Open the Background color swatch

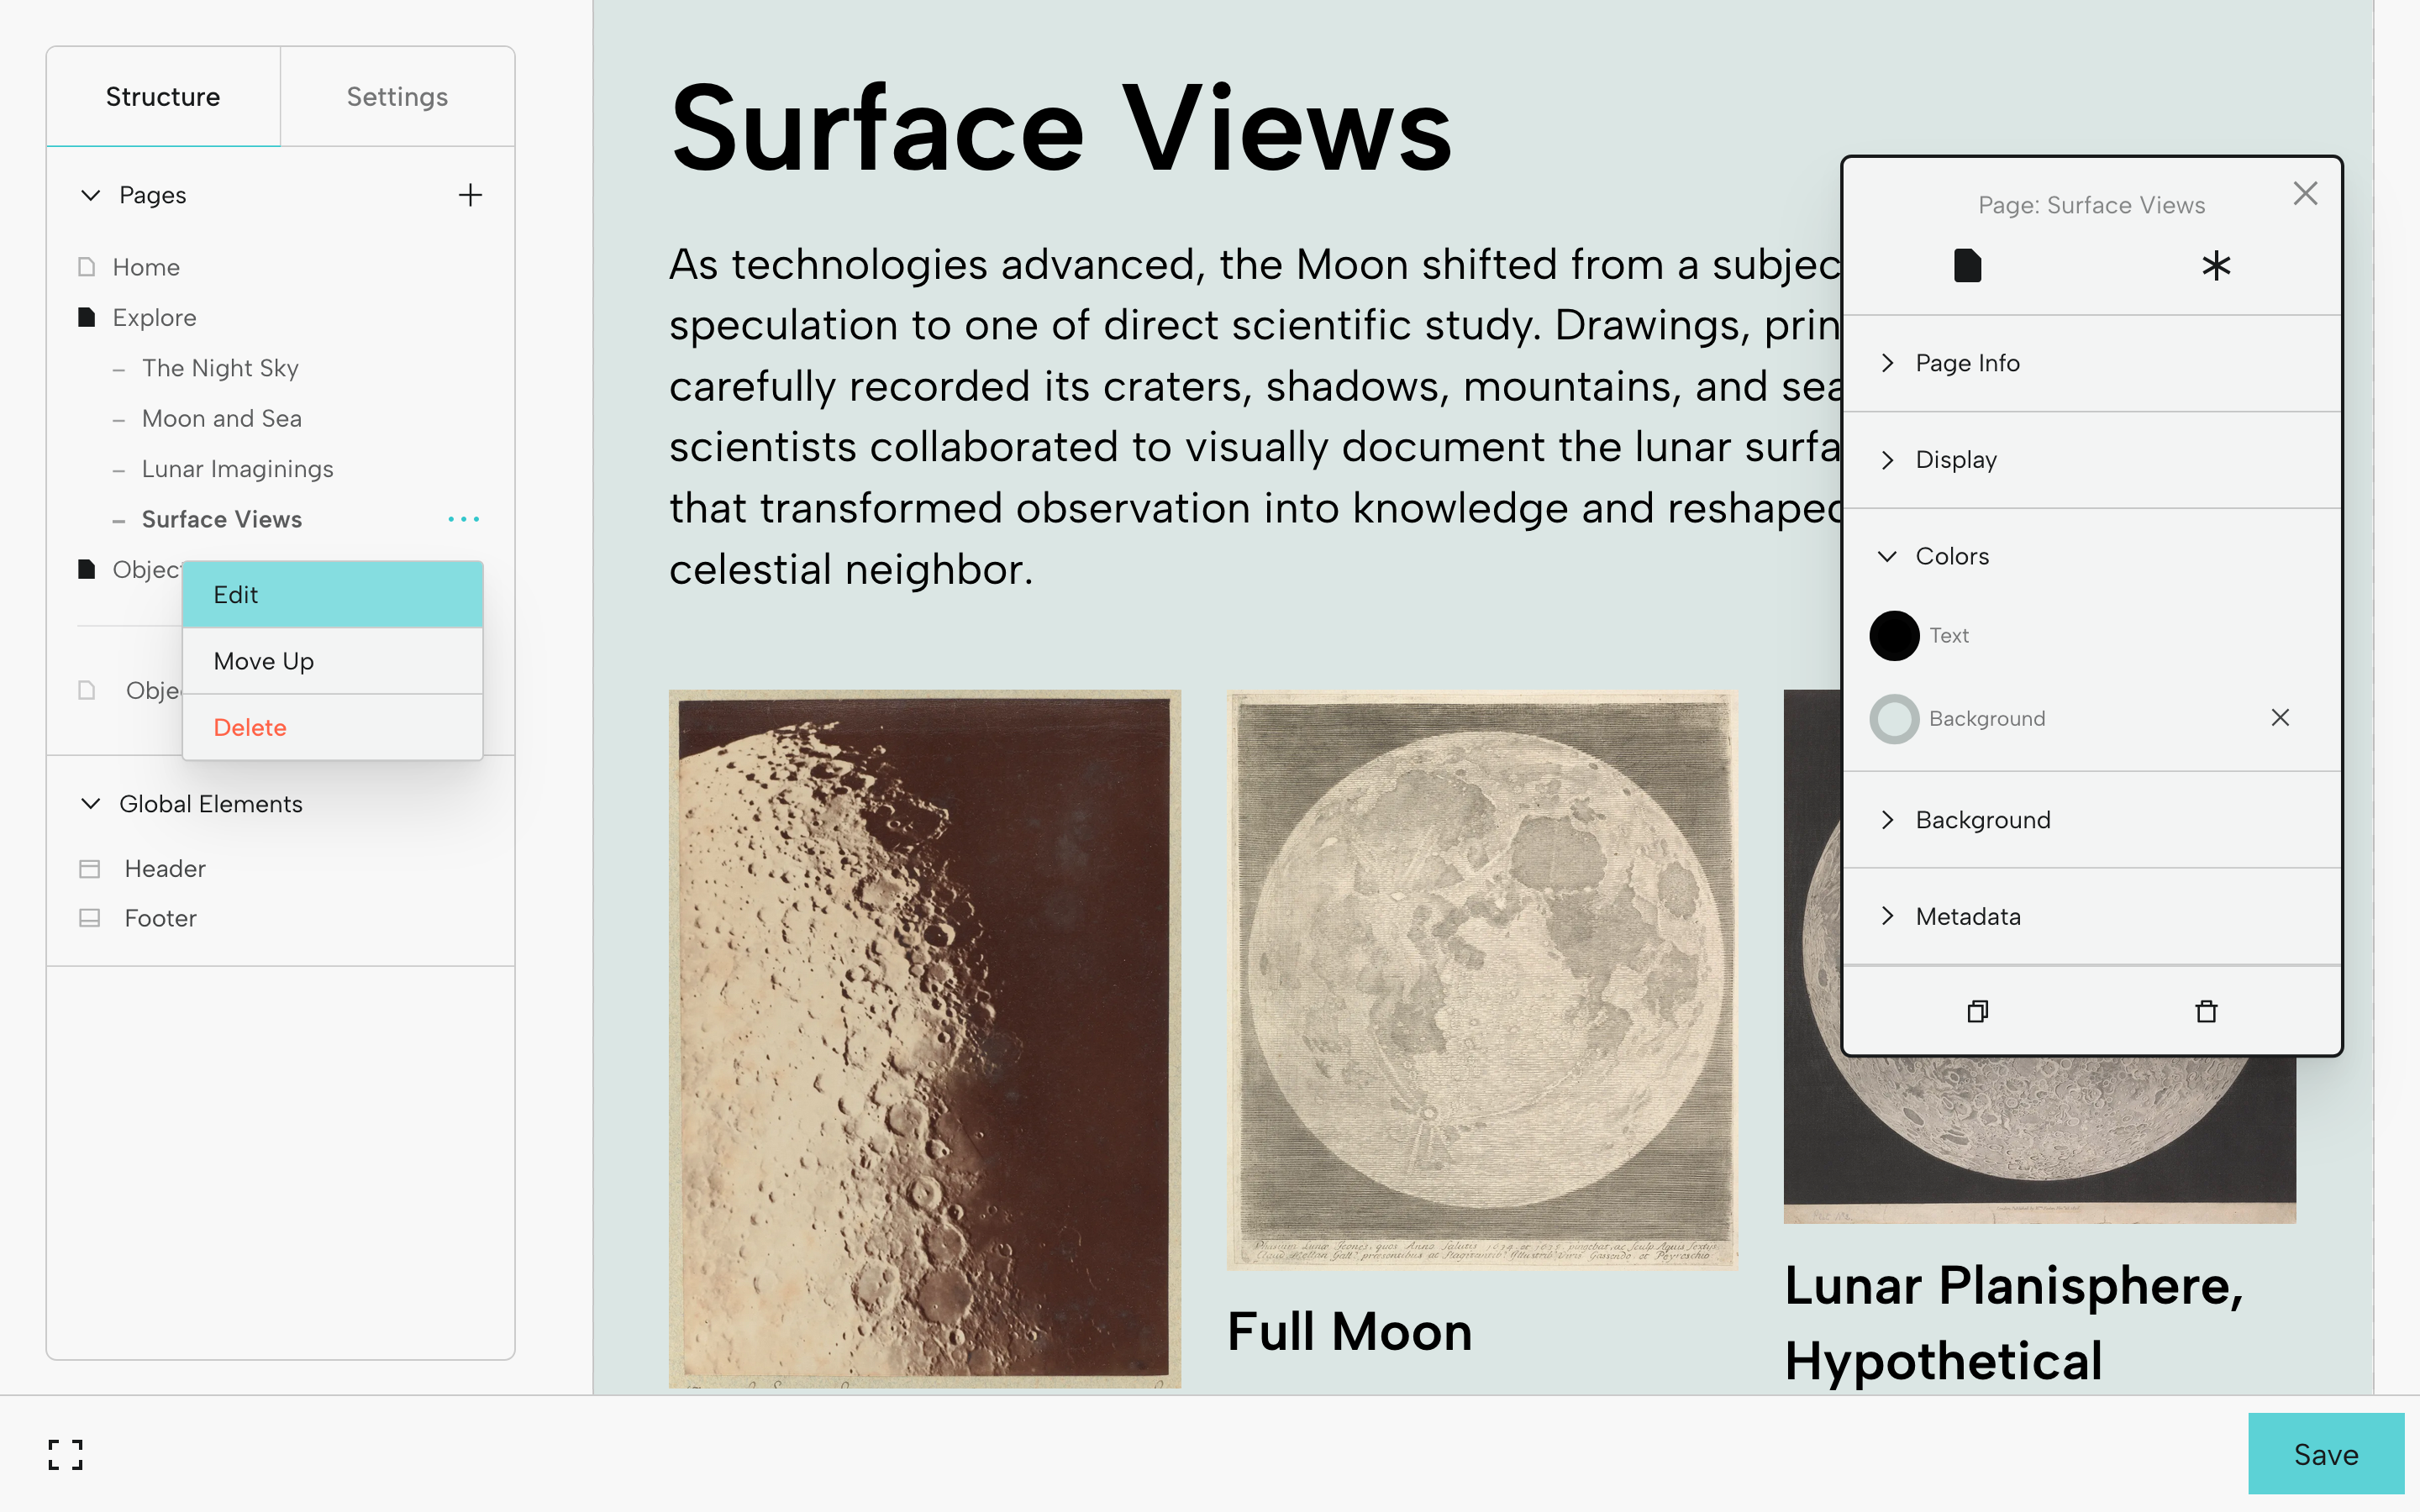1894,719
